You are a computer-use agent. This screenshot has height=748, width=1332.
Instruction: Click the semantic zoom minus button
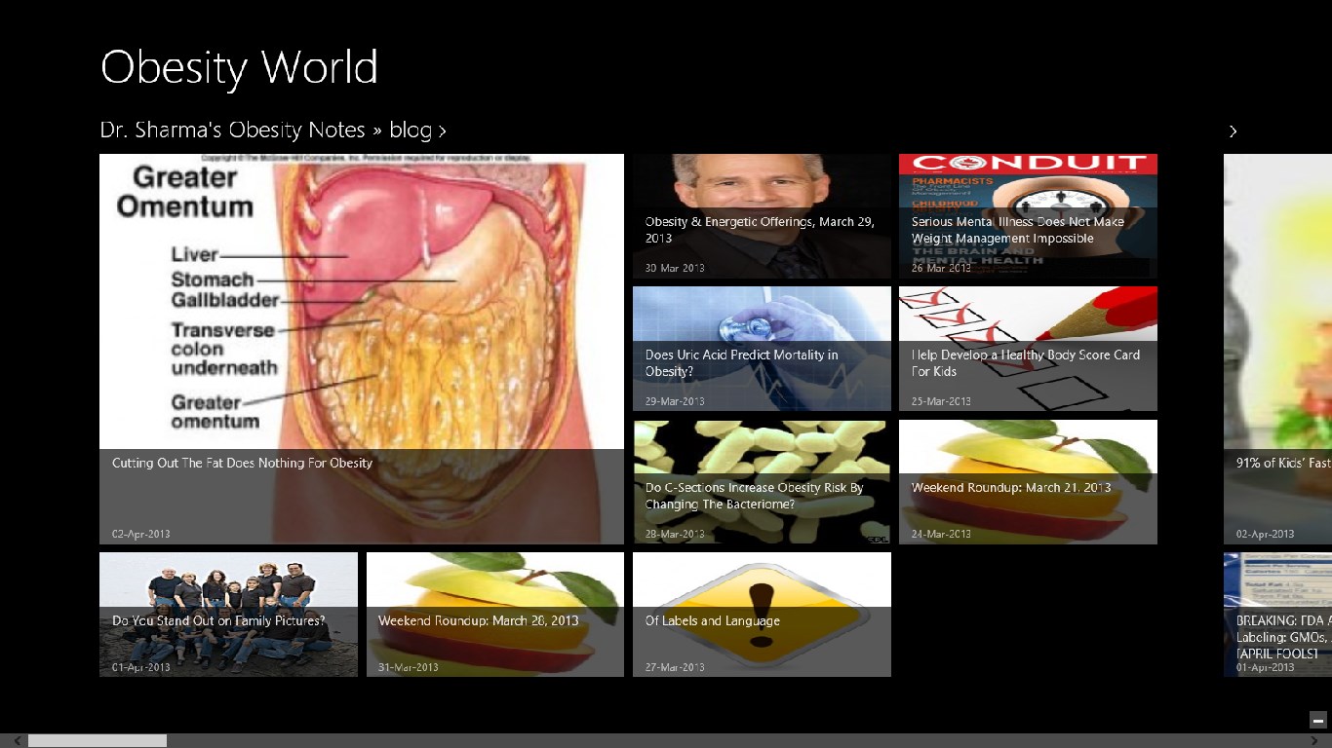click(x=1318, y=721)
